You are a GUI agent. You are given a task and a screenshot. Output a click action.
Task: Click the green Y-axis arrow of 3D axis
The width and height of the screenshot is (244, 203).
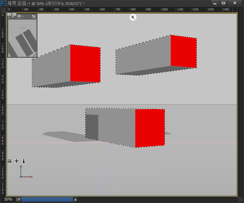[21, 167]
